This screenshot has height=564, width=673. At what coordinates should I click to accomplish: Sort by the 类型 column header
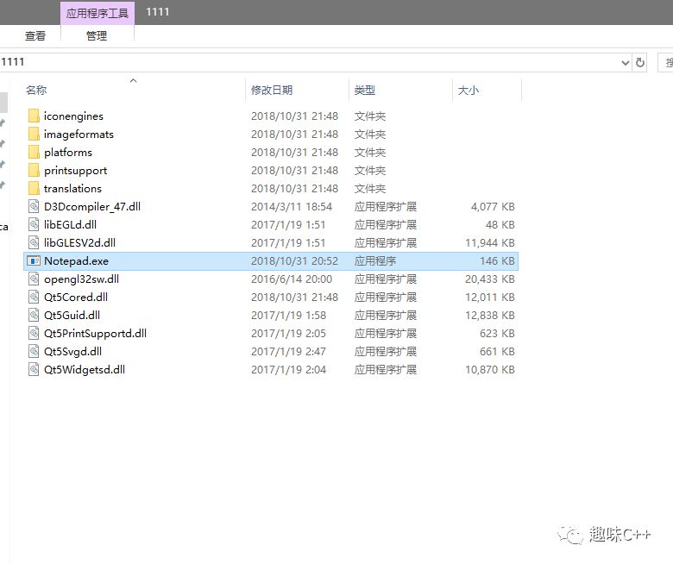coord(365,90)
